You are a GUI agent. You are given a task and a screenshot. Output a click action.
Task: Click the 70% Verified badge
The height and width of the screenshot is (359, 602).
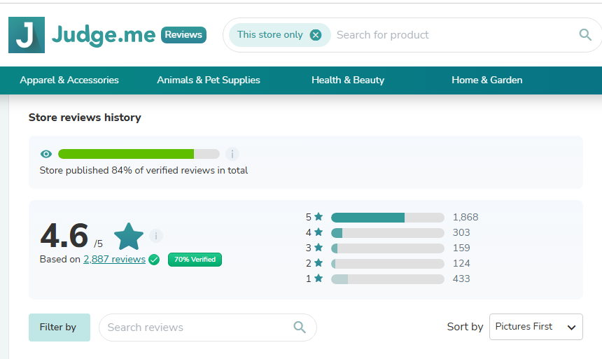coord(195,260)
